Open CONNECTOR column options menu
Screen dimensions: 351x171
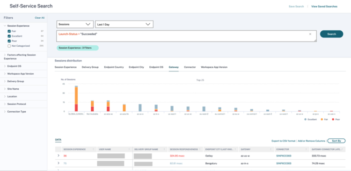tap(306, 149)
